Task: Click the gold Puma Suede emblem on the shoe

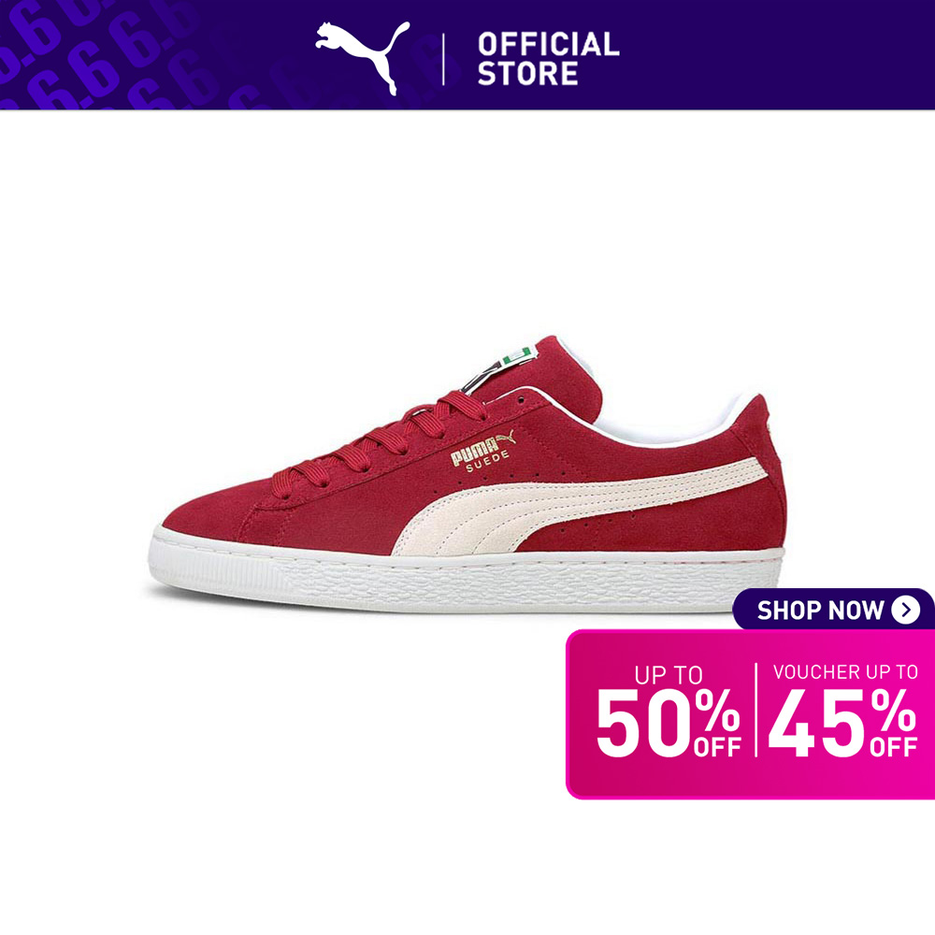Action: 482,451
